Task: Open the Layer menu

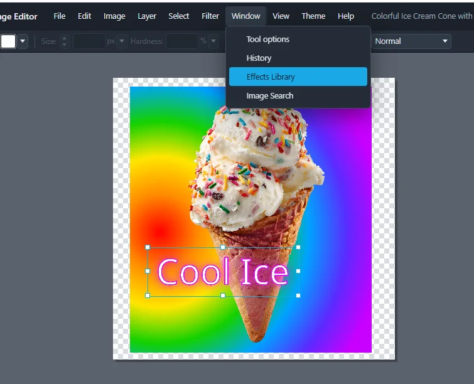Action: (147, 16)
